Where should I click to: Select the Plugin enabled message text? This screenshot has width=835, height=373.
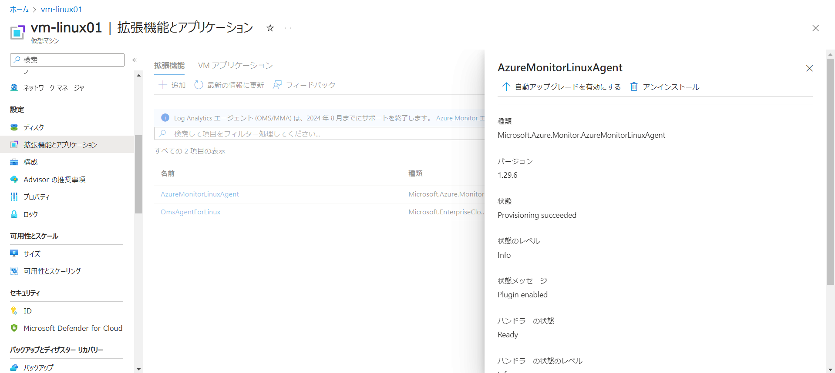[522, 294]
